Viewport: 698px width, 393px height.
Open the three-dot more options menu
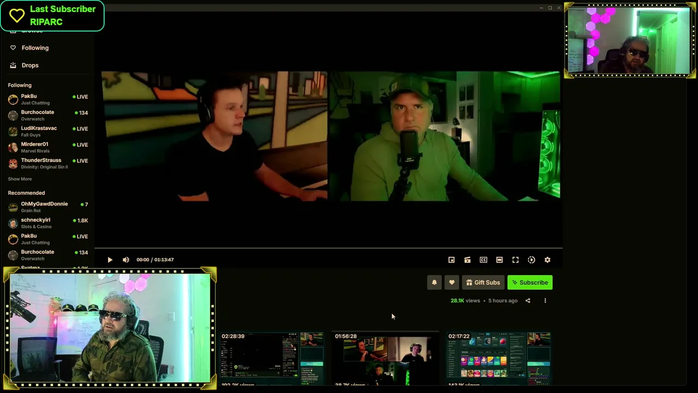(545, 301)
